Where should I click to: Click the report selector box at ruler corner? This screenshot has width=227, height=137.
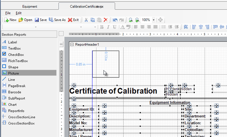[61, 34]
